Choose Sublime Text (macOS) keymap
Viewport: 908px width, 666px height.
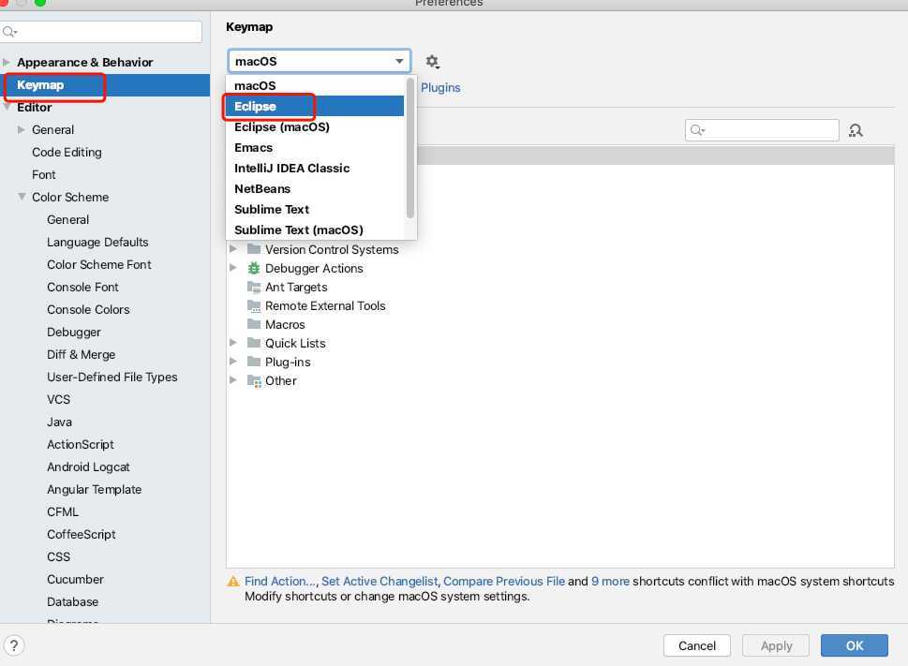(x=315, y=229)
